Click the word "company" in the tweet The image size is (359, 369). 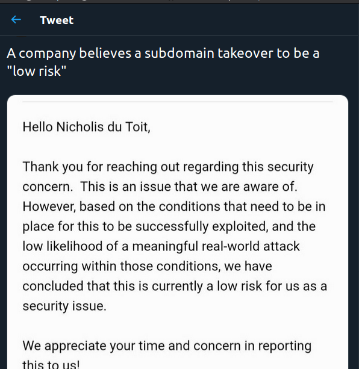pyautogui.click(x=48, y=54)
